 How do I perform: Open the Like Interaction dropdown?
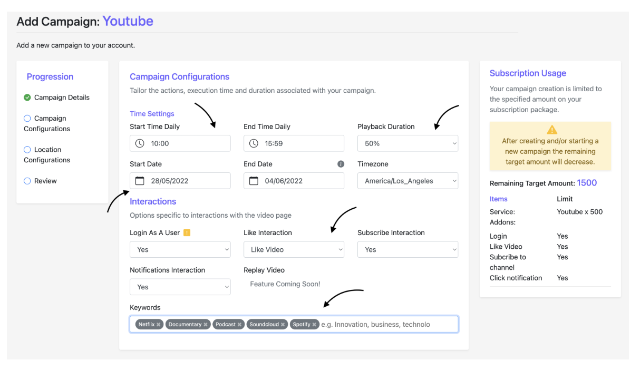coord(294,250)
